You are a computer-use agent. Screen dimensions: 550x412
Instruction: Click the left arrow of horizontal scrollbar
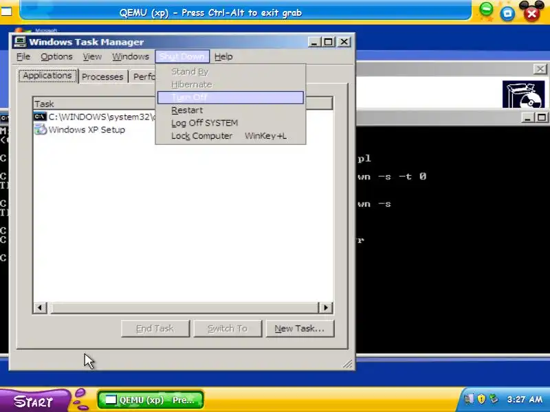point(40,308)
